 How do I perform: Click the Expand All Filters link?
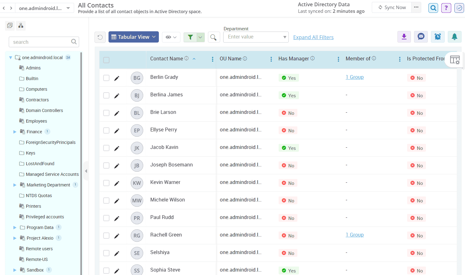tap(313, 37)
